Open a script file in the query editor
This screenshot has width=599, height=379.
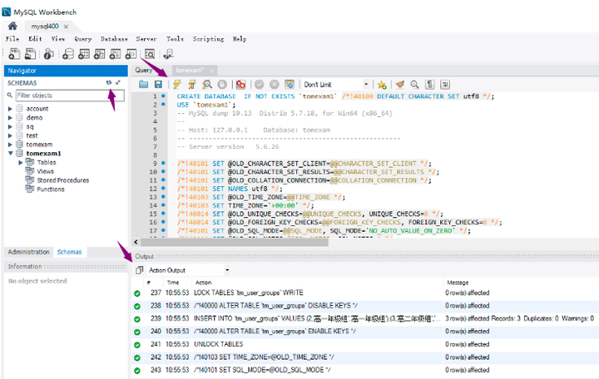[x=144, y=84]
